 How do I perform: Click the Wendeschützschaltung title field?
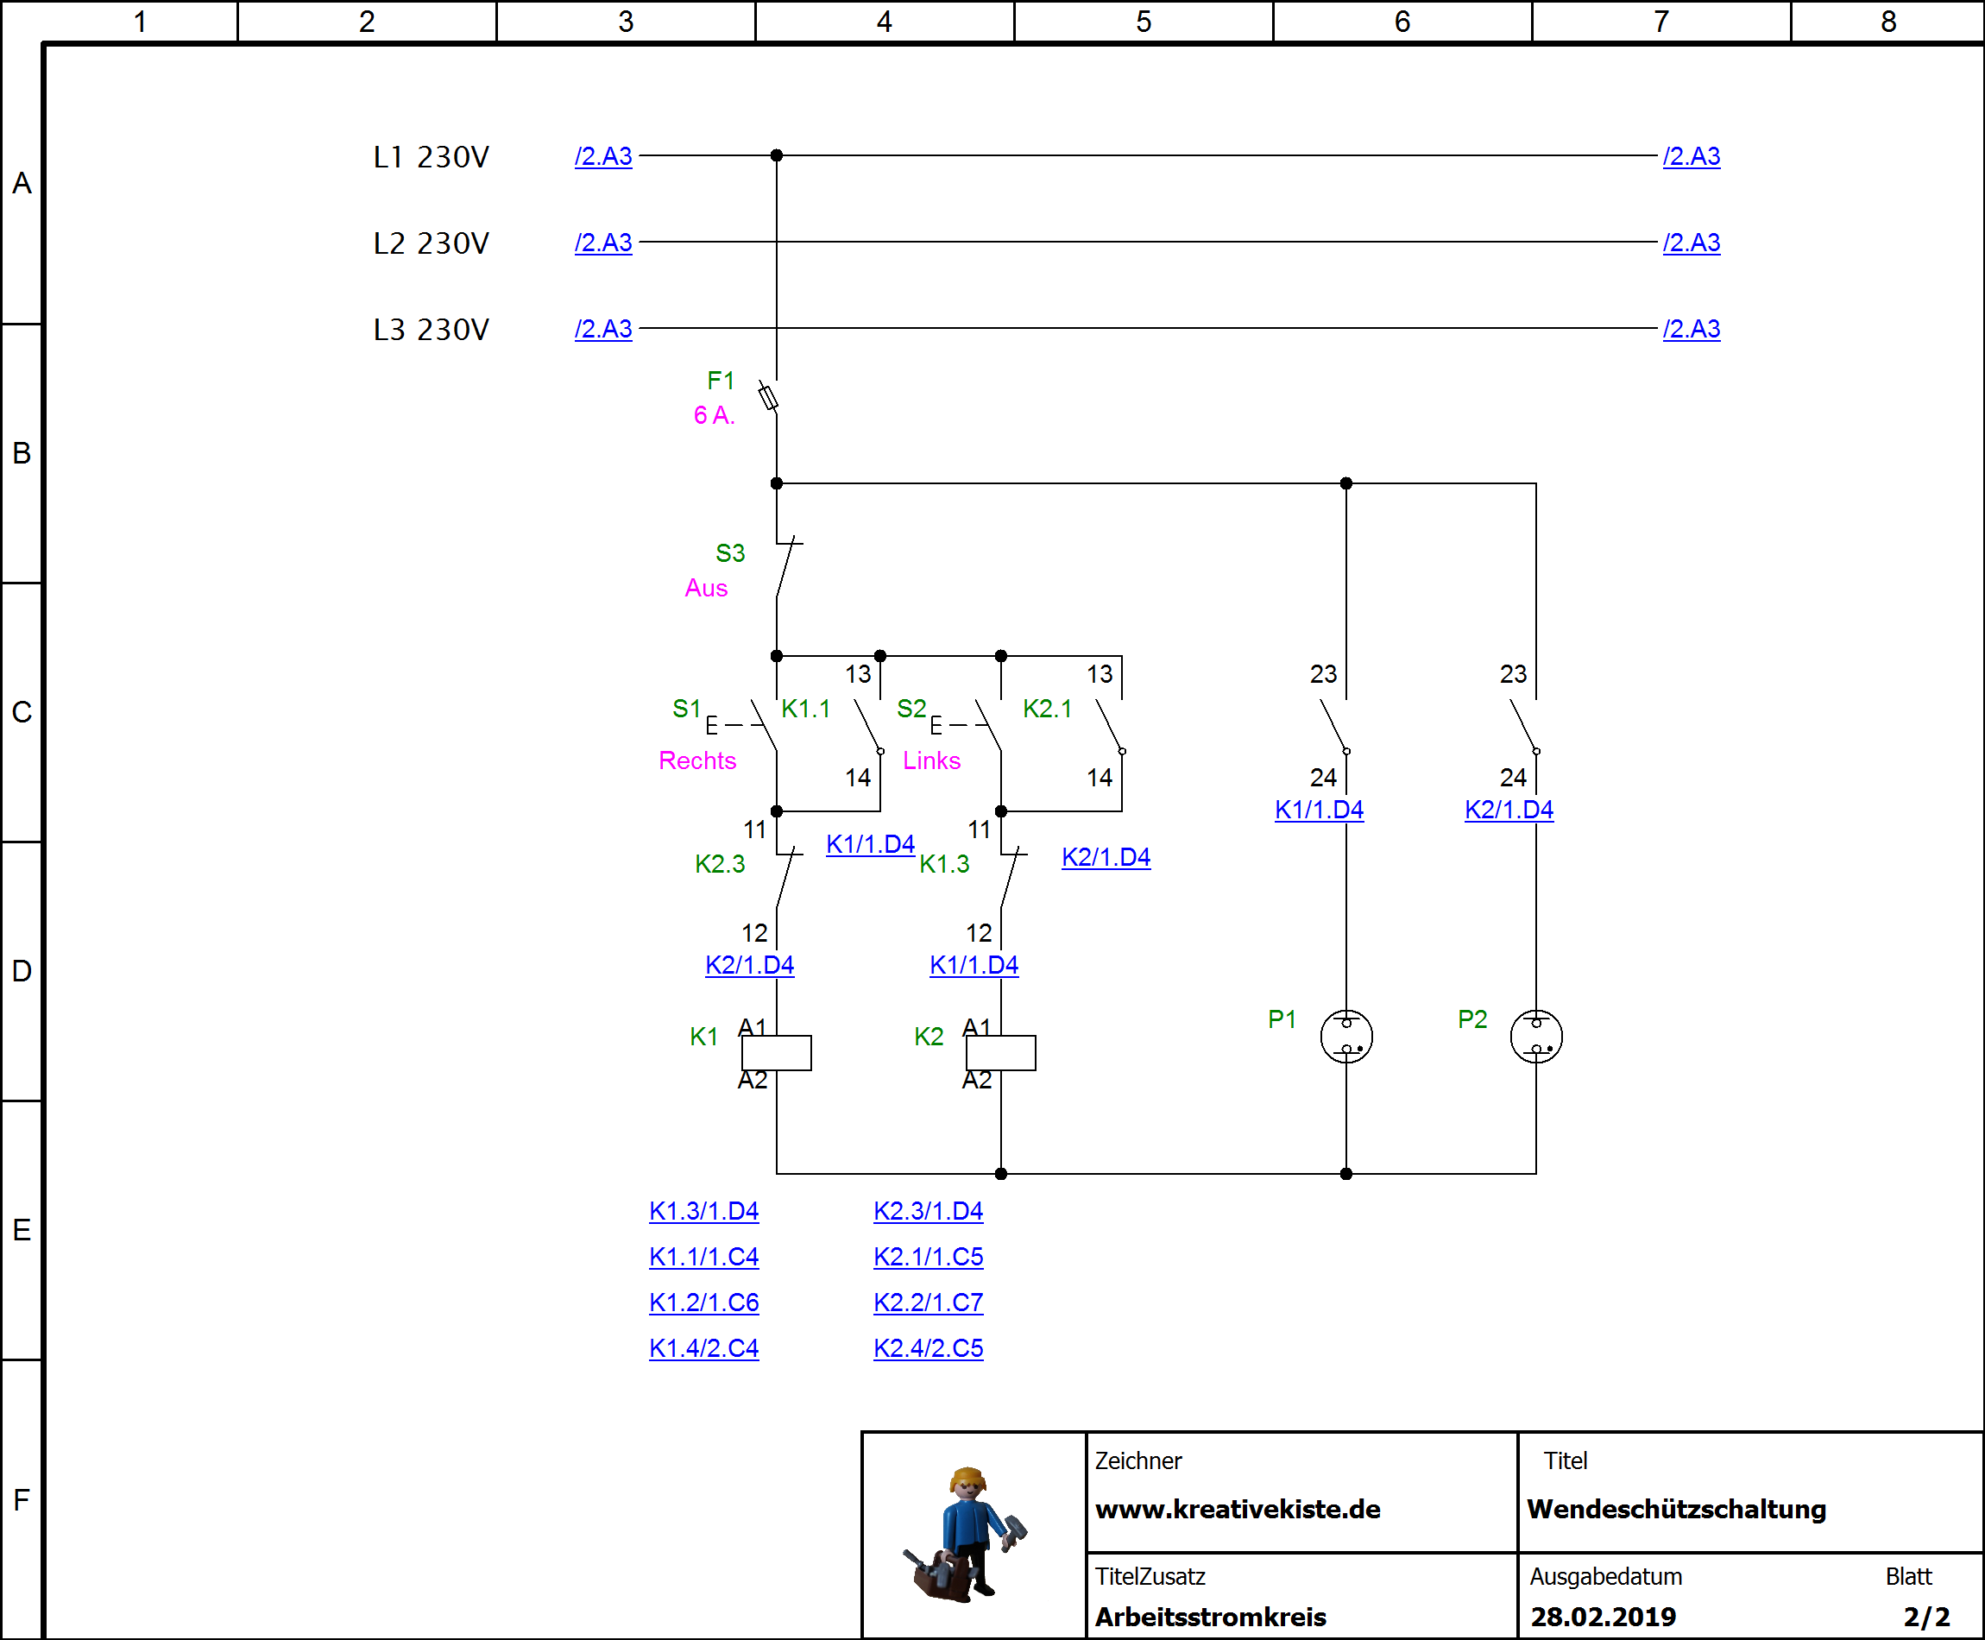[1676, 1509]
